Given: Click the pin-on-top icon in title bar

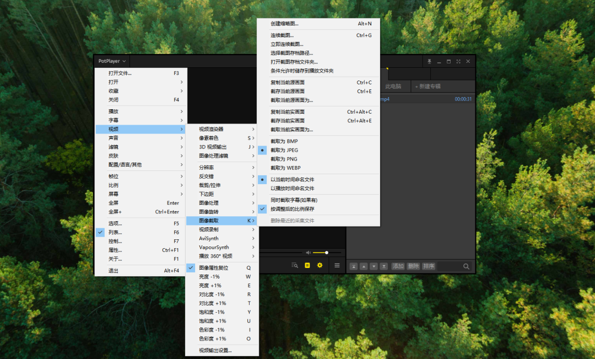Looking at the screenshot, I should [429, 61].
